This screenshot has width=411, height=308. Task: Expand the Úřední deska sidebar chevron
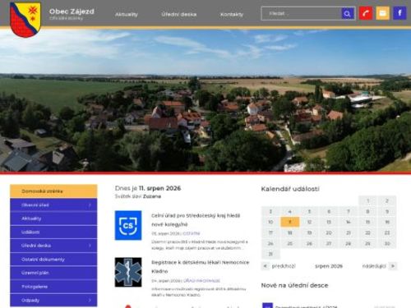tap(90, 246)
